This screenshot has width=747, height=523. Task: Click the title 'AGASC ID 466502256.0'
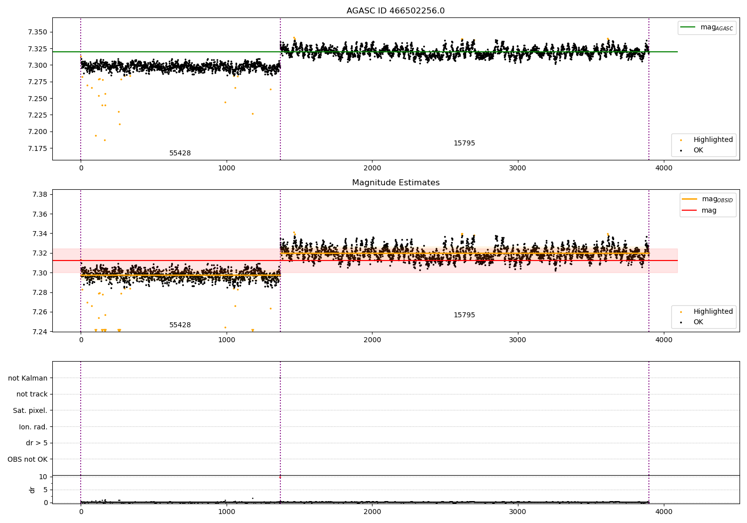tap(395, 11)
